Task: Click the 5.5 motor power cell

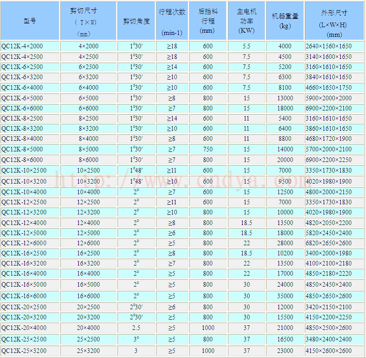Action: coord(247,46)
